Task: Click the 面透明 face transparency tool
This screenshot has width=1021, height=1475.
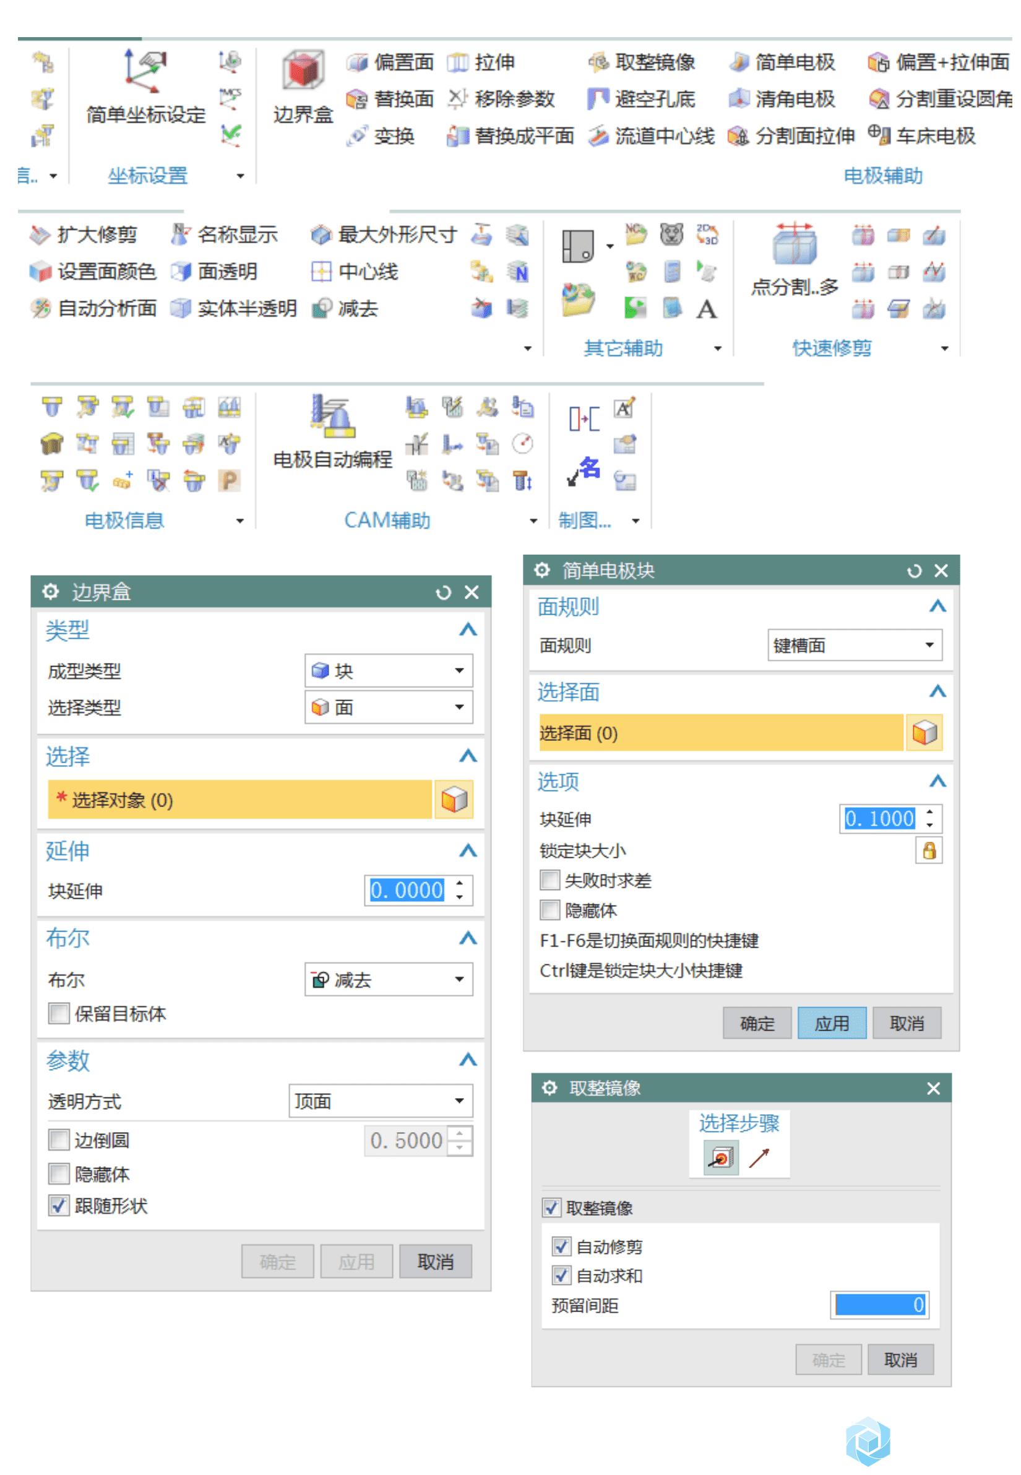Action: pos(214,271)
